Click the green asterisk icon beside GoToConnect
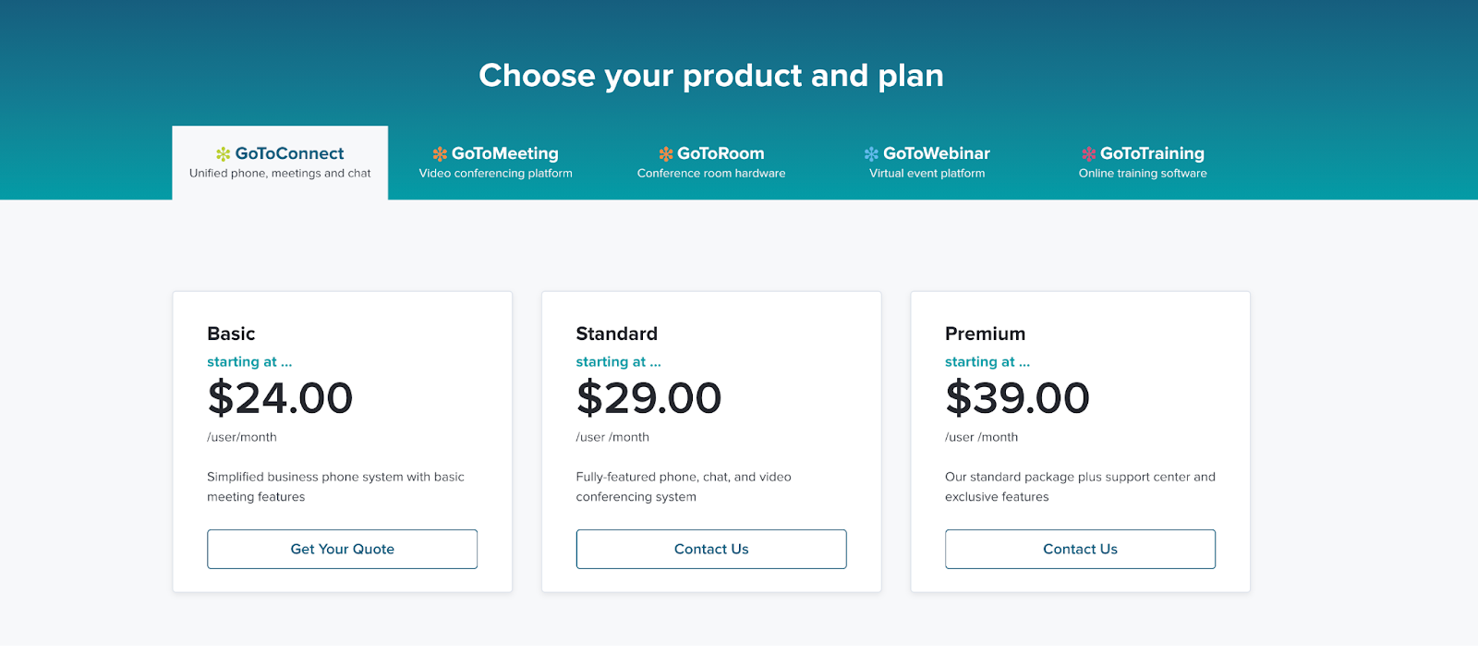Image resolution: width=1478 pixels, height=655 pixels. coord(224,154)
